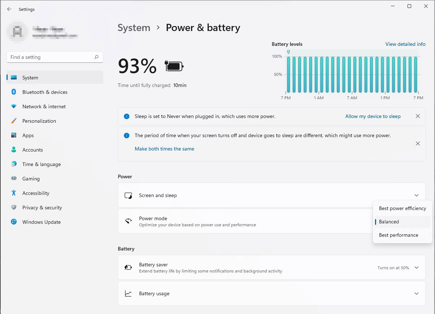Go to Network & internet settings
The image size is (435, 314).
55,106
